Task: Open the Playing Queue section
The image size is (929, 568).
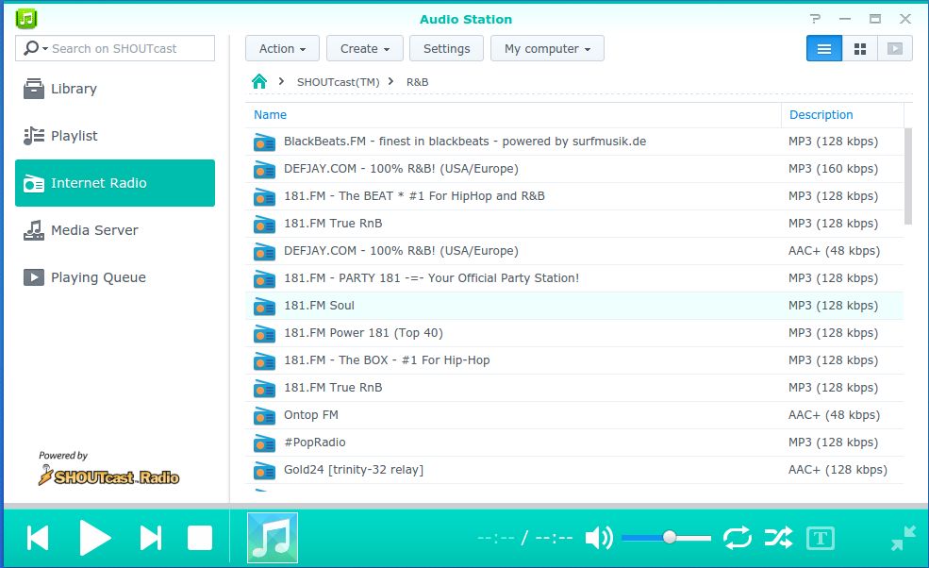Action: 115,277
